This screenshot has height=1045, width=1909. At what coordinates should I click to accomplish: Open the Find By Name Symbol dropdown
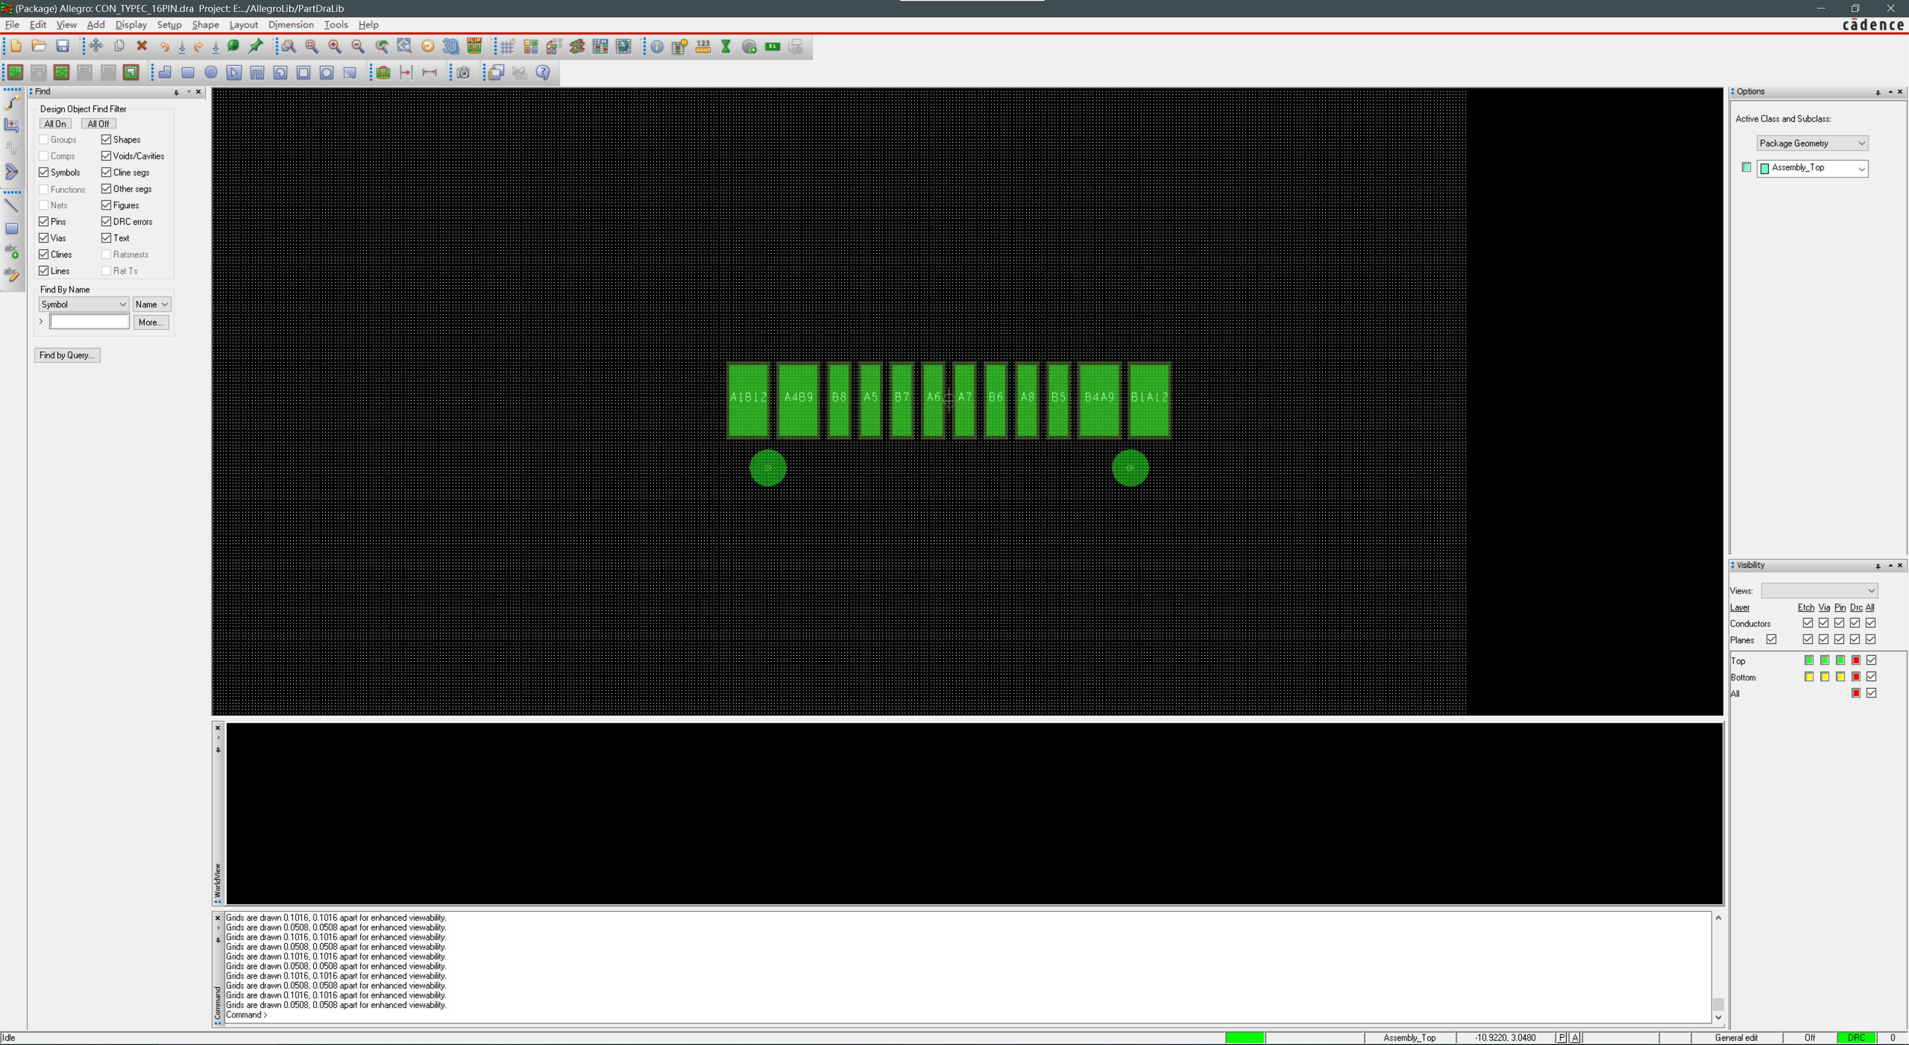84,305
